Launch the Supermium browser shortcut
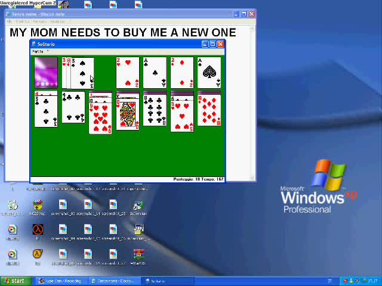This screenshot has height=286, width=382. click(x=138, y=207)
